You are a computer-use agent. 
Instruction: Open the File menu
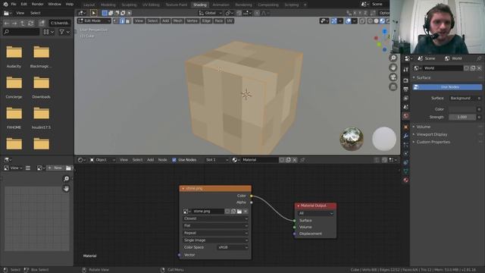[14, 5]
